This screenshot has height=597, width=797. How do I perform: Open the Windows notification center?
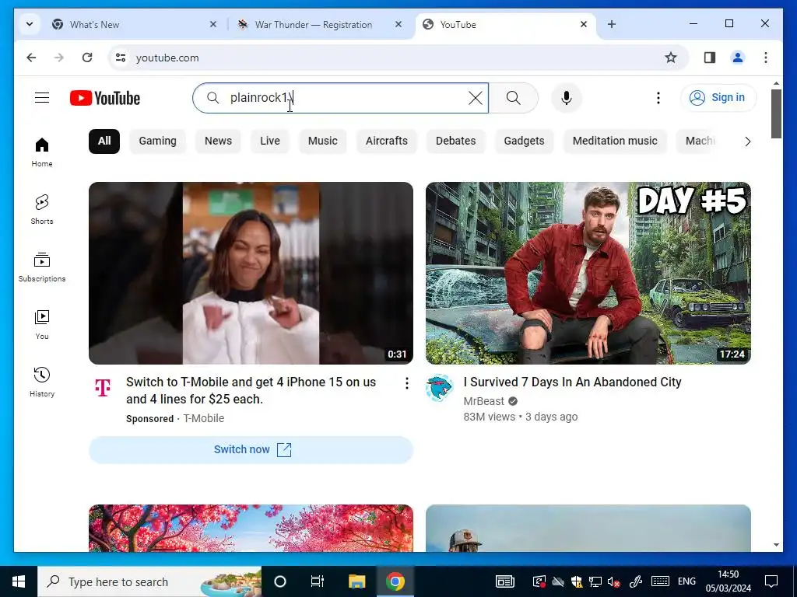coord(771,581)
